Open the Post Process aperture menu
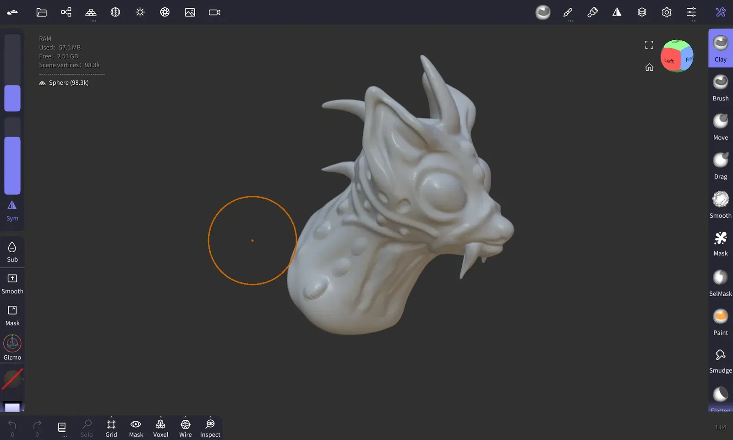Image resolution: width=733 pixels, height=440 pixels. (165, 12)
